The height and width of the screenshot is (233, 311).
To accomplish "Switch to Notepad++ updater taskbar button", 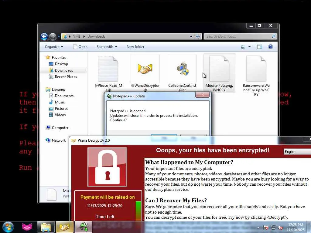I will click(x=84, y=227).
